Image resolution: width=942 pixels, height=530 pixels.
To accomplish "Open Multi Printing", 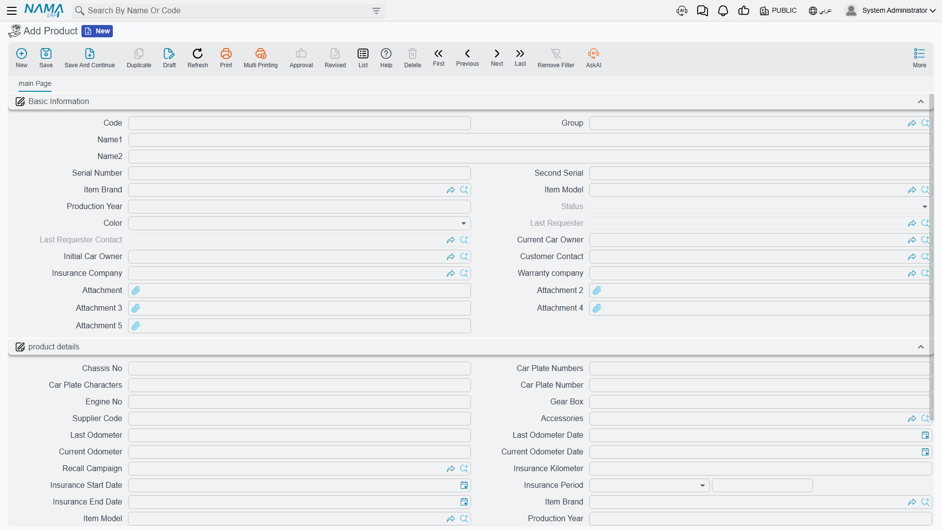I will pyautogui.click(x=261, y=58).
